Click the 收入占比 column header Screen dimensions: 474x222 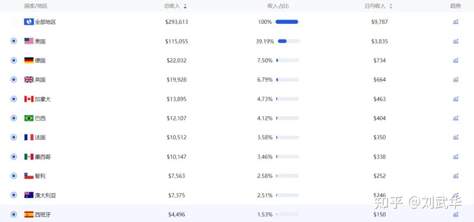[278, 6]
